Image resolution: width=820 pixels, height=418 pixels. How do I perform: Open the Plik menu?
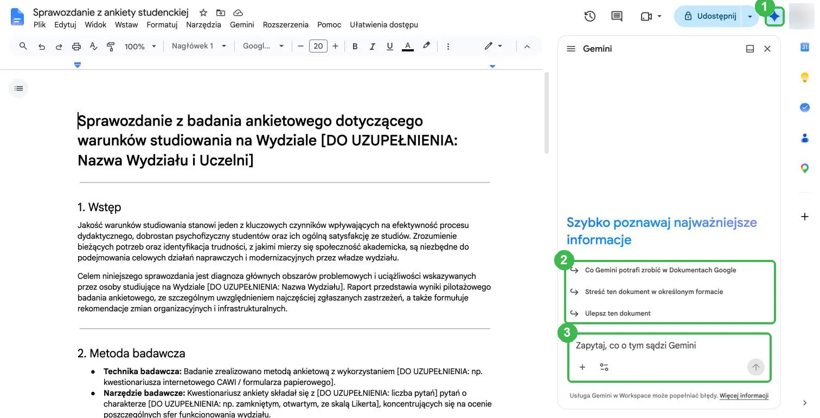pyautogui.click(x=40, y=24)
